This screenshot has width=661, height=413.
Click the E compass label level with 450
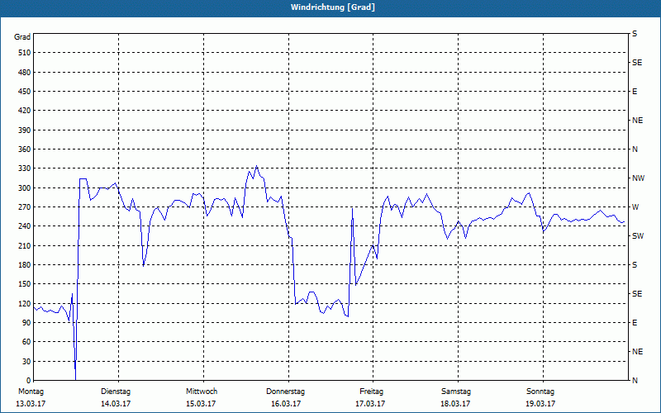(635, 92)
